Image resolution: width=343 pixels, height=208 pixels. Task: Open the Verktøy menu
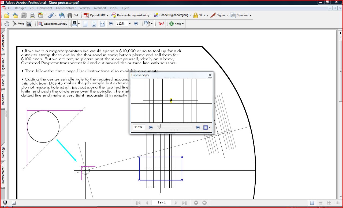(x=84, y=8)
